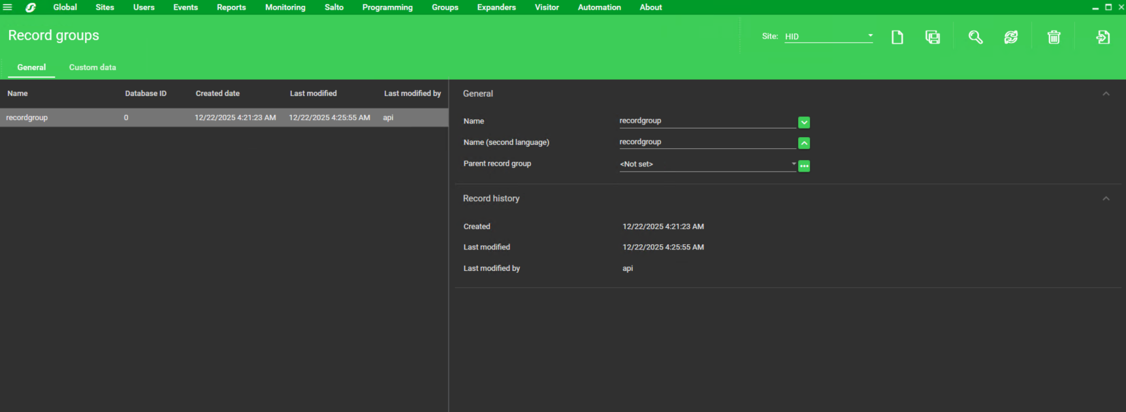Open the hamburger main menu
The width and height of the screenshot is (1126, 412).
(x=8, y=7)
